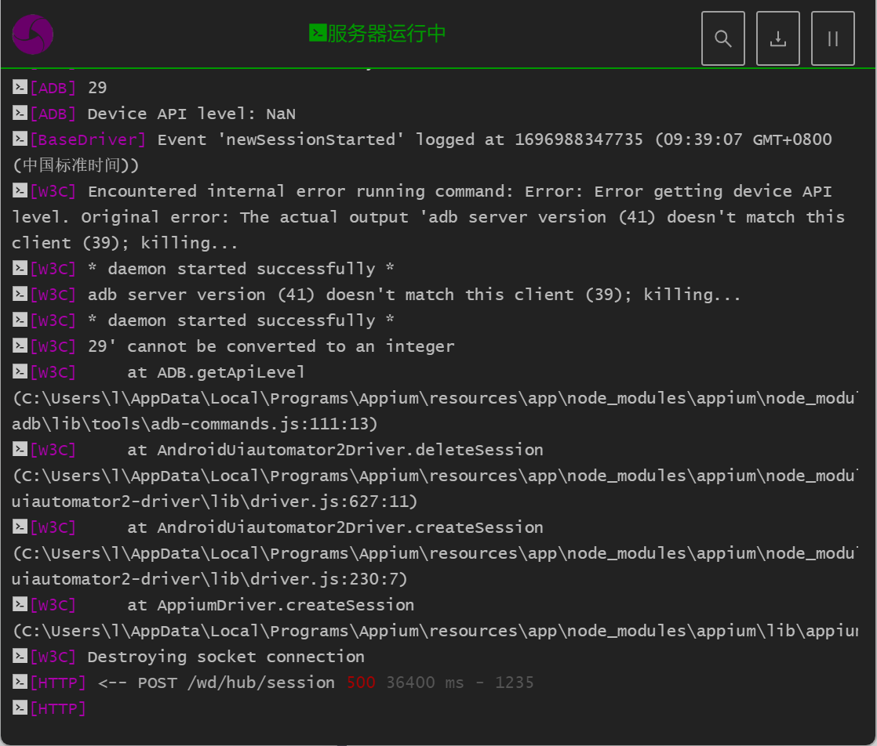Image resolution: width=877 pixels, height=746 pixels.
Task: Open the log search tool
Action: click(722, 38)
